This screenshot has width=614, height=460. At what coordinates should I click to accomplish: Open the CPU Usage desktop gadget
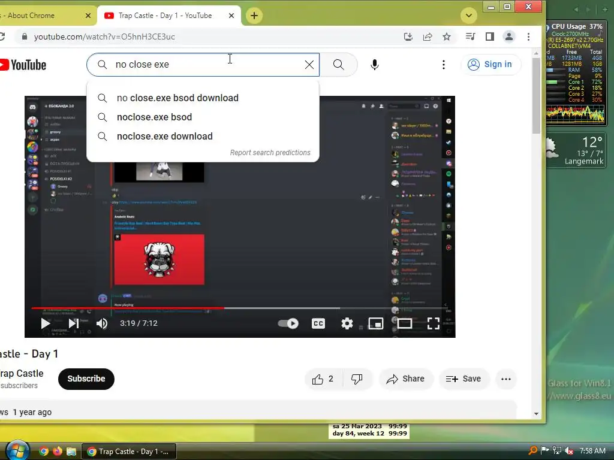tap(576, 73)
